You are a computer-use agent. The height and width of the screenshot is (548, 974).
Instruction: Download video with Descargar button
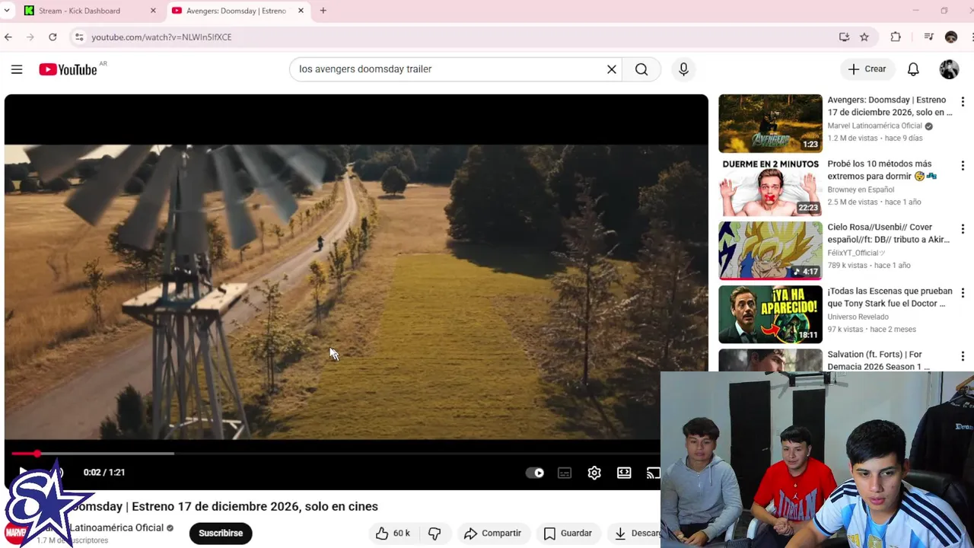click(x=636, y=533)
